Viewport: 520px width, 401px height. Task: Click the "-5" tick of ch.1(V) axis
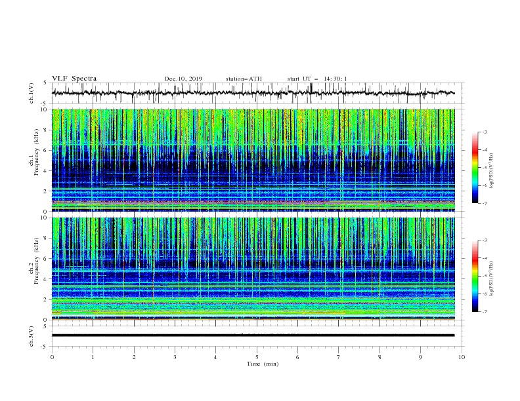click(45, 104)
